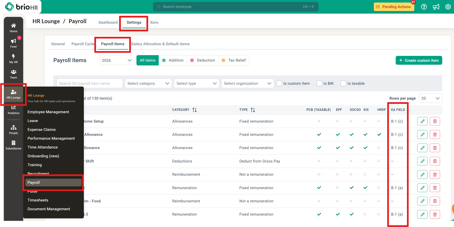This screenshot has height=227, width=454.
Task: Select the HR Lounge sidebar icon
Action: tap(13, 94)
